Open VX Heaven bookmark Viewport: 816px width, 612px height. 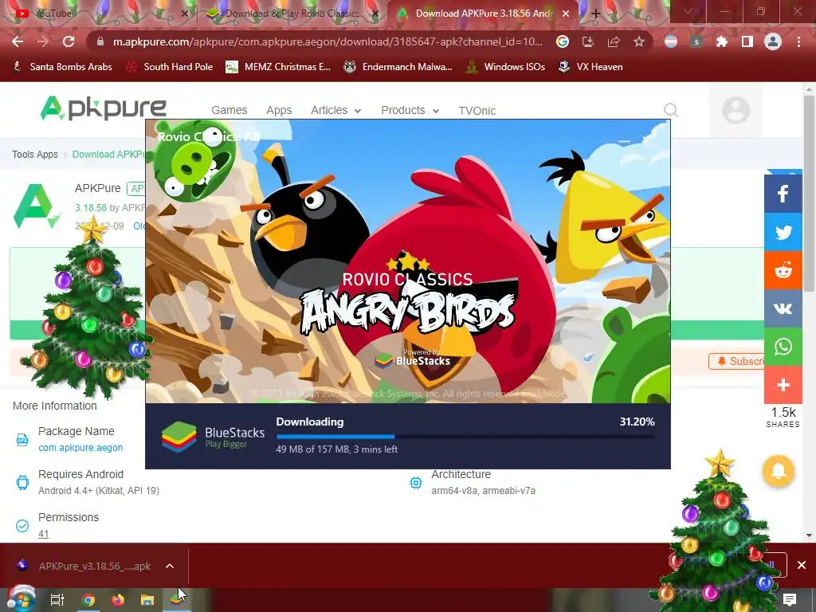tap(590, 67)
